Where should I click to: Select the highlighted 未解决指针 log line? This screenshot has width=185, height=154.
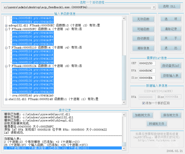pos(63,148)
